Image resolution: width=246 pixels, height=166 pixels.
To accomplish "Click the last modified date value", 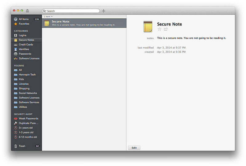I will (x=171, y=48).
